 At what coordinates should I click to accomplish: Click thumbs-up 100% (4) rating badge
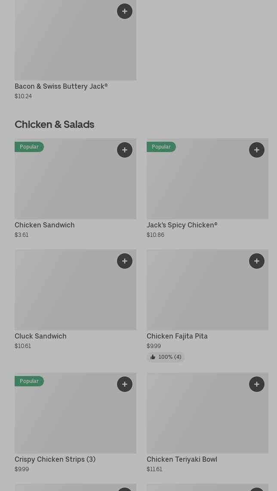(166, 357)
